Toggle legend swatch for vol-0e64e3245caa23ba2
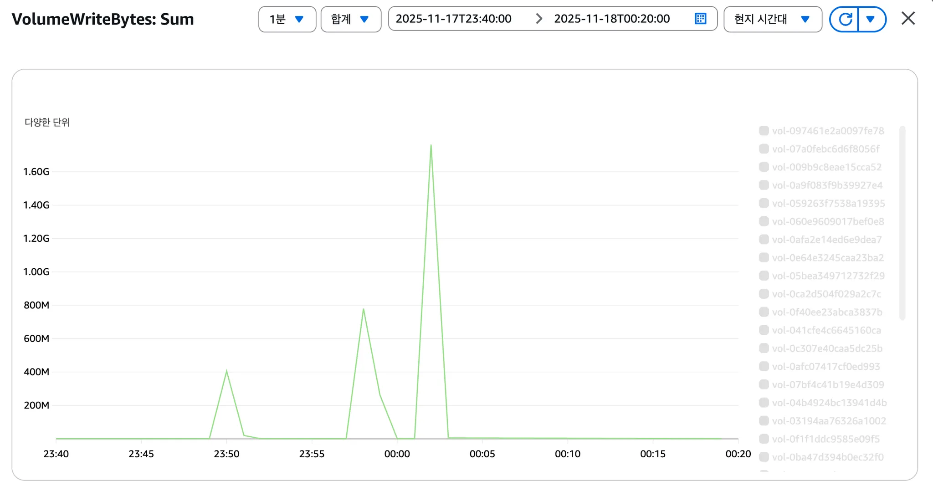933x491 pixels. [x=764, y=258]
